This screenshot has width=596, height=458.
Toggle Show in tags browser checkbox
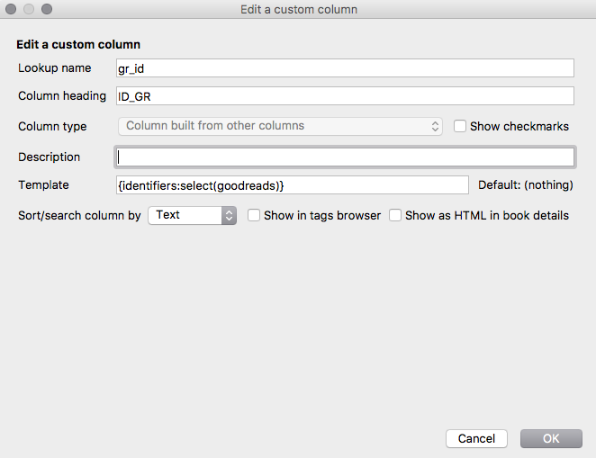tap(254, 215)
